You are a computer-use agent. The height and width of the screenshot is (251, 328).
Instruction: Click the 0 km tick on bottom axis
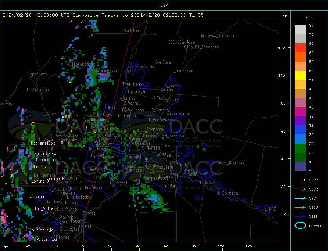[x=83, y=246]
